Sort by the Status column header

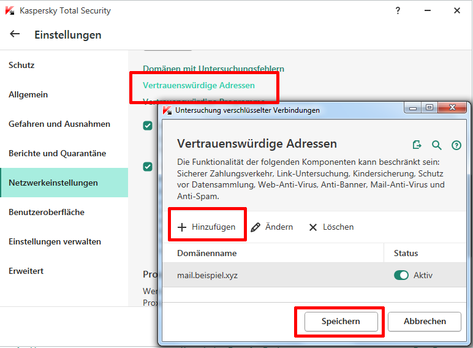coord(425,253)
